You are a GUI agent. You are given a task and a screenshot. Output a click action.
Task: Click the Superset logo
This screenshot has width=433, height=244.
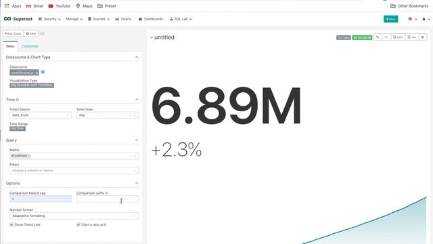(18, 19)
